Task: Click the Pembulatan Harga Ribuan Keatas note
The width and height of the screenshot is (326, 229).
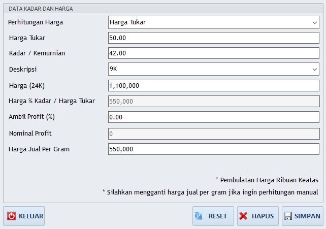Action: [267, 180]
